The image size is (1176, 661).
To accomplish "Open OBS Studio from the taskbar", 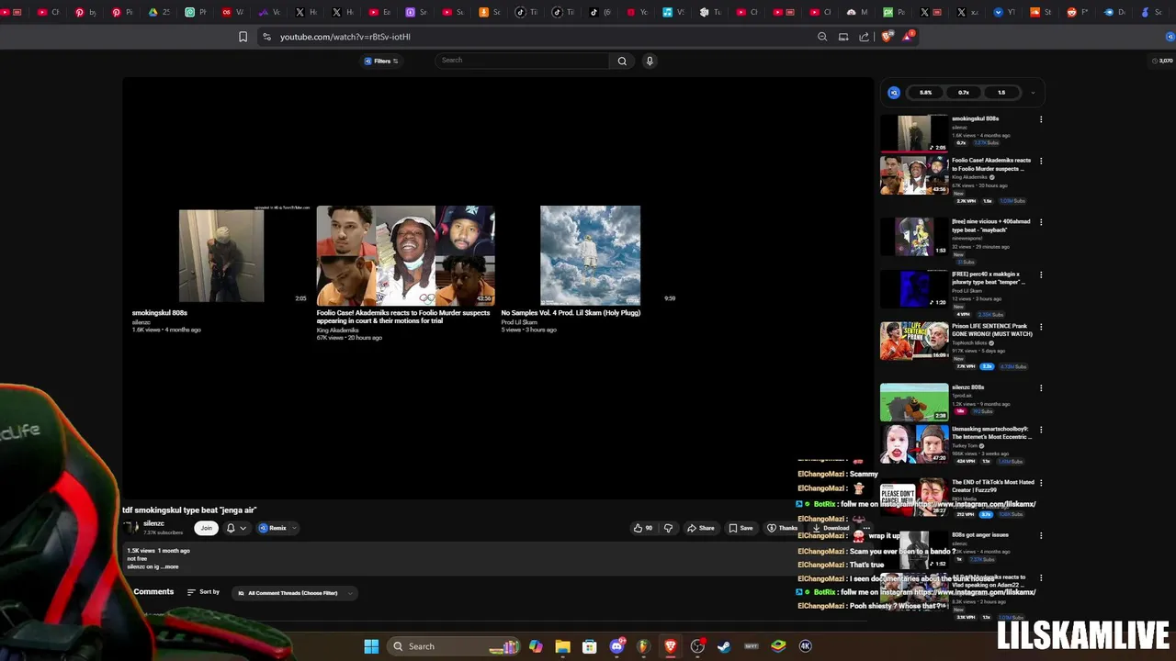I will tap(697, 646).
